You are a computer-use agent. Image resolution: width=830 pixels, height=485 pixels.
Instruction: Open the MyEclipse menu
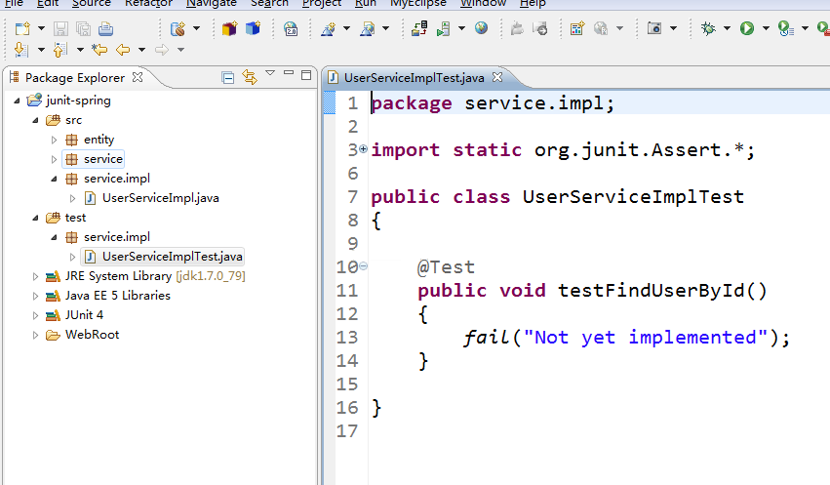pyautogui.click(x=418, y=3)
